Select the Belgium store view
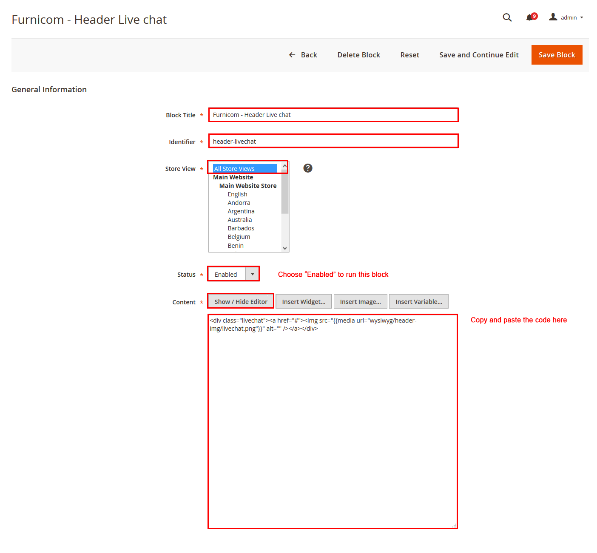This screenshot has height=553, width=597. point(239,237)
